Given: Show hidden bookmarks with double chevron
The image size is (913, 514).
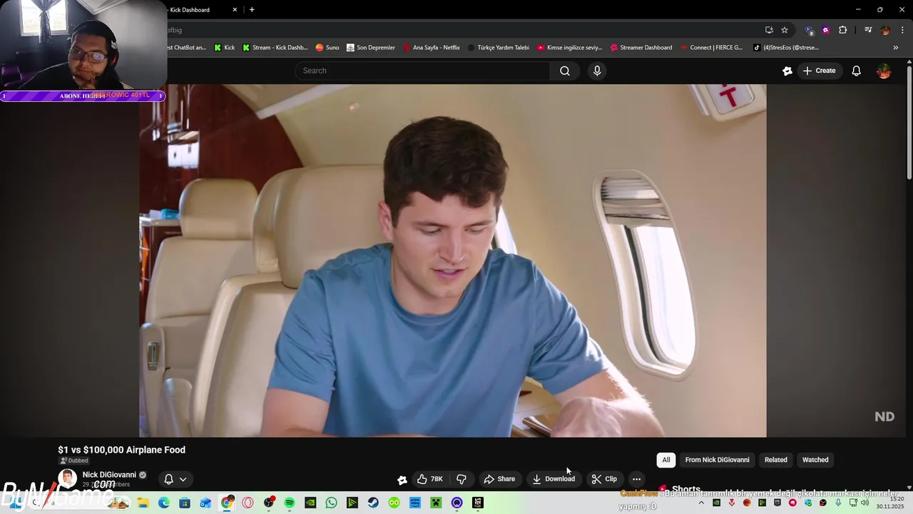Looking at the screenshot, I should point(896,48).
